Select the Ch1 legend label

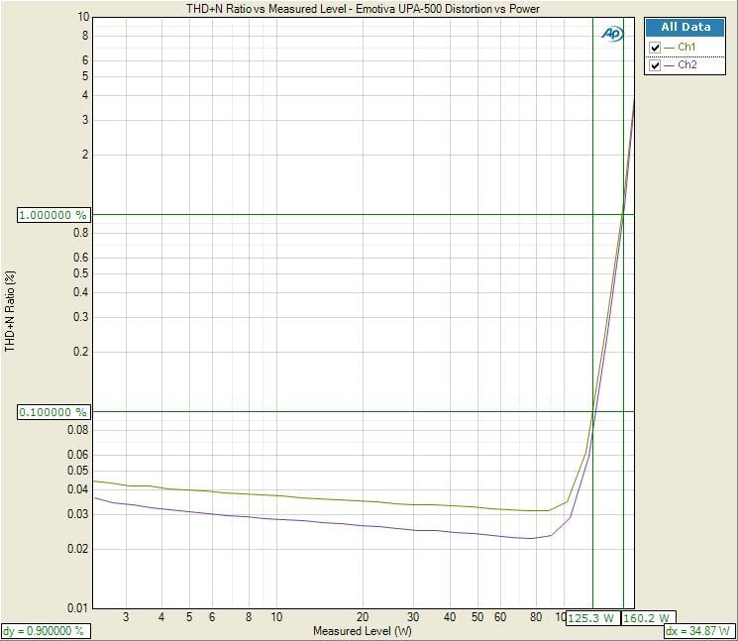point(685,48)
